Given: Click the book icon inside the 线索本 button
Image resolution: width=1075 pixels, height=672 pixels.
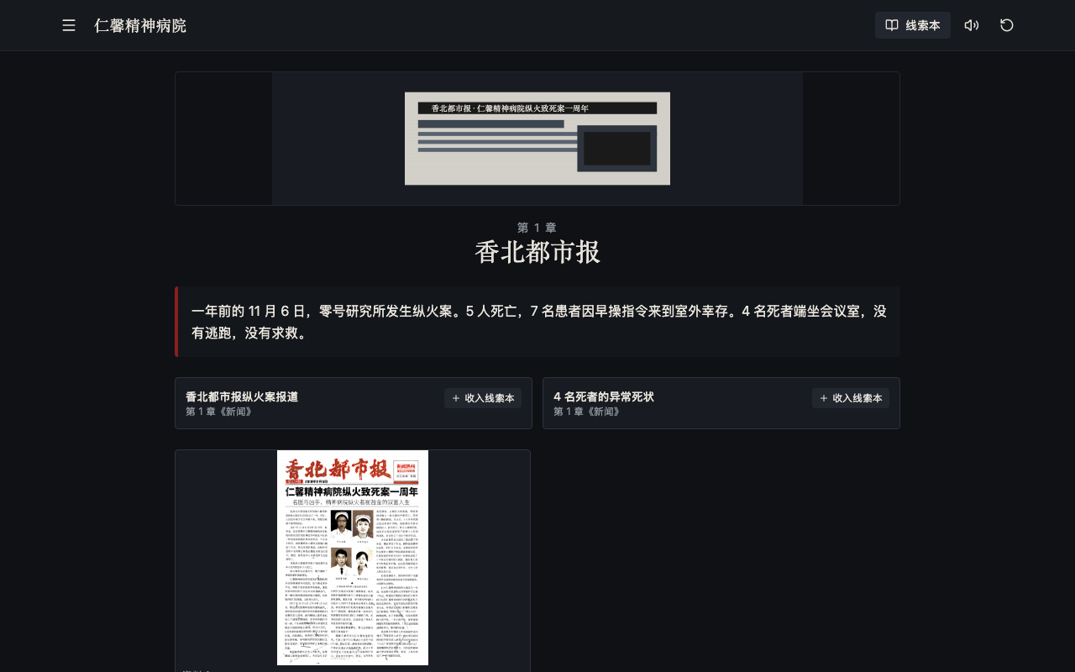Looking at the screenshot, I should point(892,25).
